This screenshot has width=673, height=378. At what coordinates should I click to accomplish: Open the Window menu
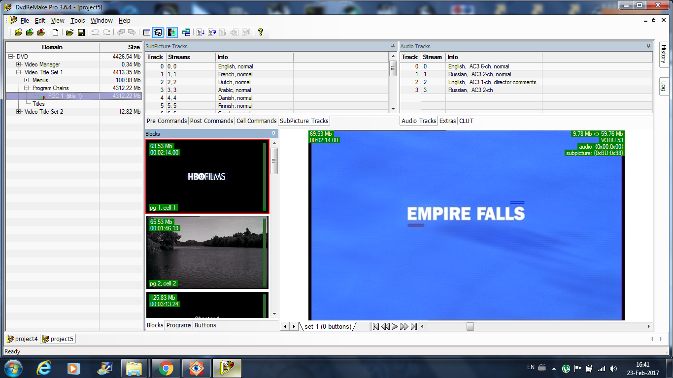tap(101, 20)
